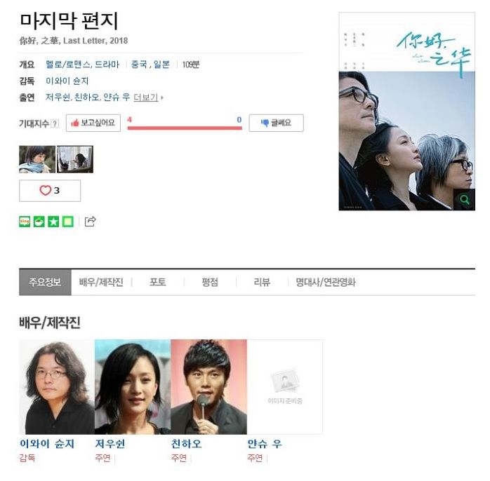Click the green cafe share icon
Screen dimensions: 490x481
(x=39, y=222)
